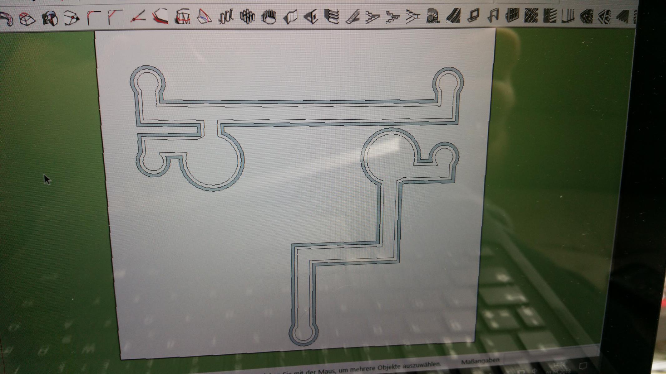Image resolution: width=666 pixels, height=374 pixels.
Task: Pick the polar circular array tool icon
Action: tap(269, 16)
